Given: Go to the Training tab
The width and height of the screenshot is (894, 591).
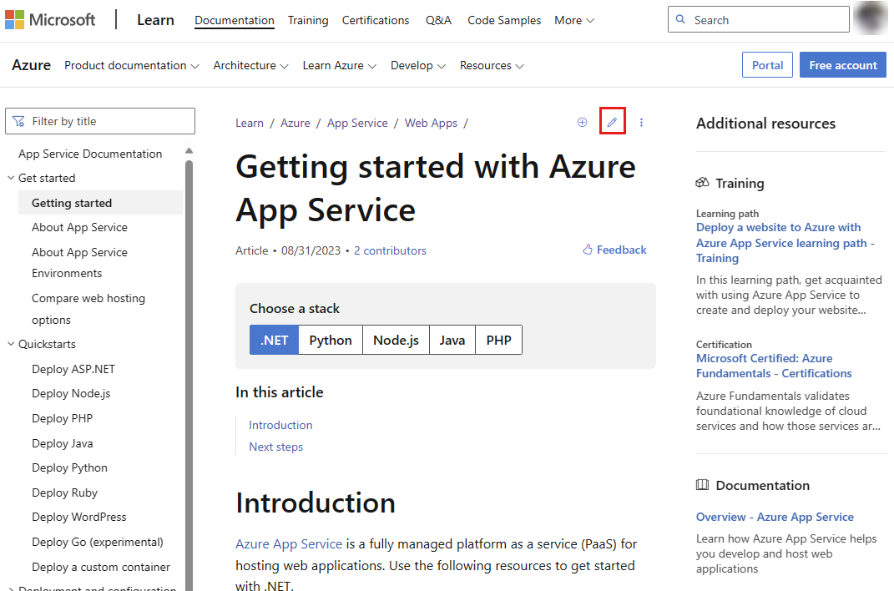Looking at the screenshot, I should tap(308, 20).
